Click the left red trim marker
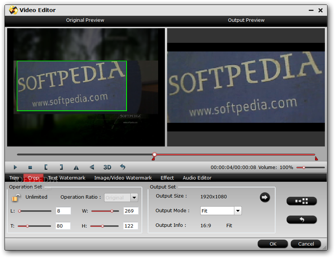The height and width of the screenshot is (258, 335). [153, 158]
